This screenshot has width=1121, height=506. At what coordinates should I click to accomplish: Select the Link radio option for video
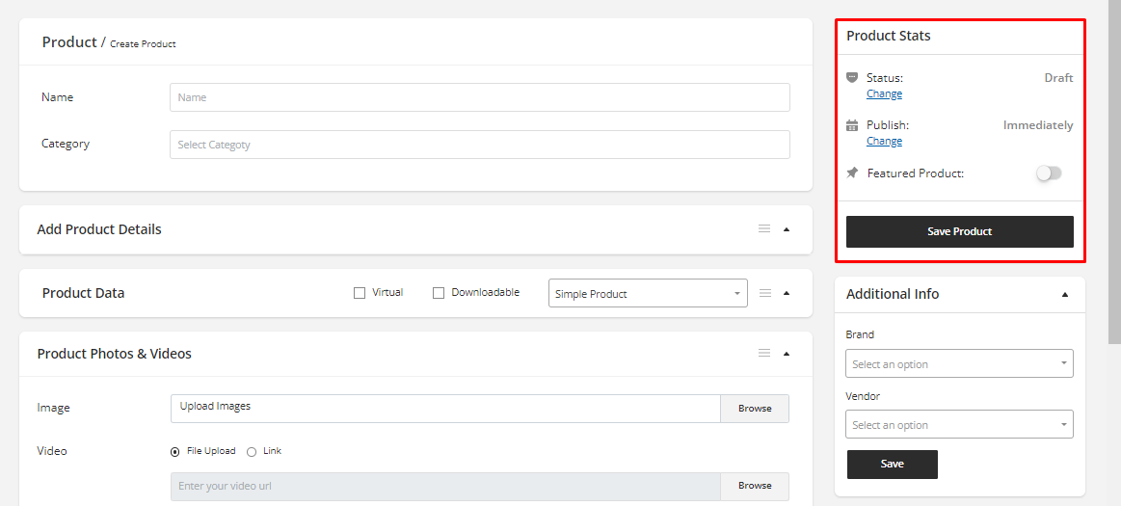coord(252,451)
